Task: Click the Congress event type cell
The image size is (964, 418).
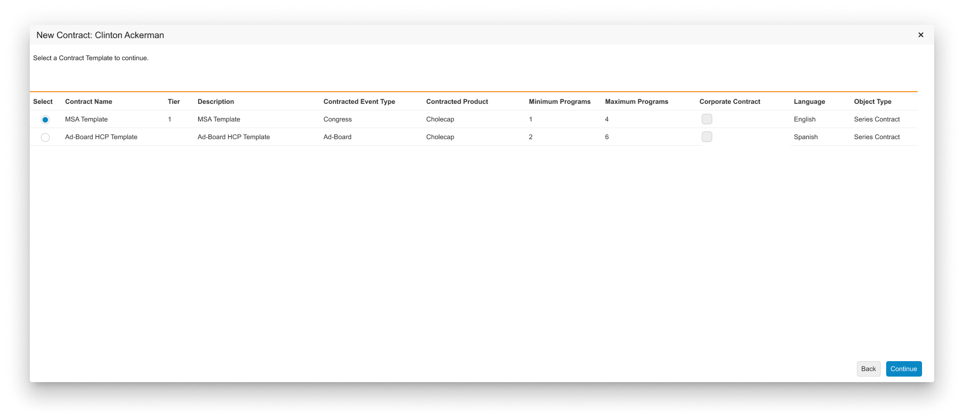Action: pos(337,119)
